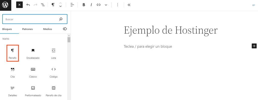The image size is (258, 100).
Task: Expand more formatting options chevron
Action: (106, 5)
